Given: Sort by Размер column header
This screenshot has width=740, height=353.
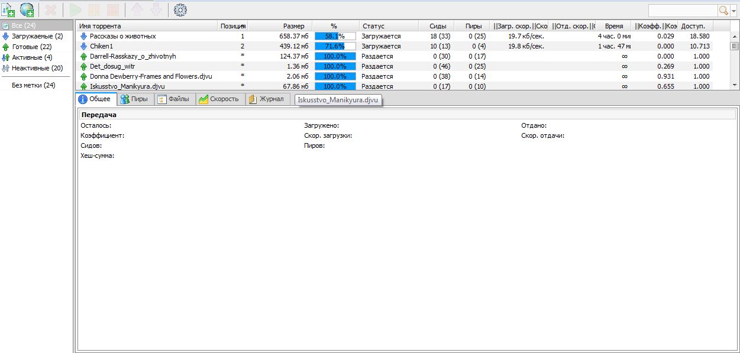Looking at the screenshot, I should (x=280, y=26).
